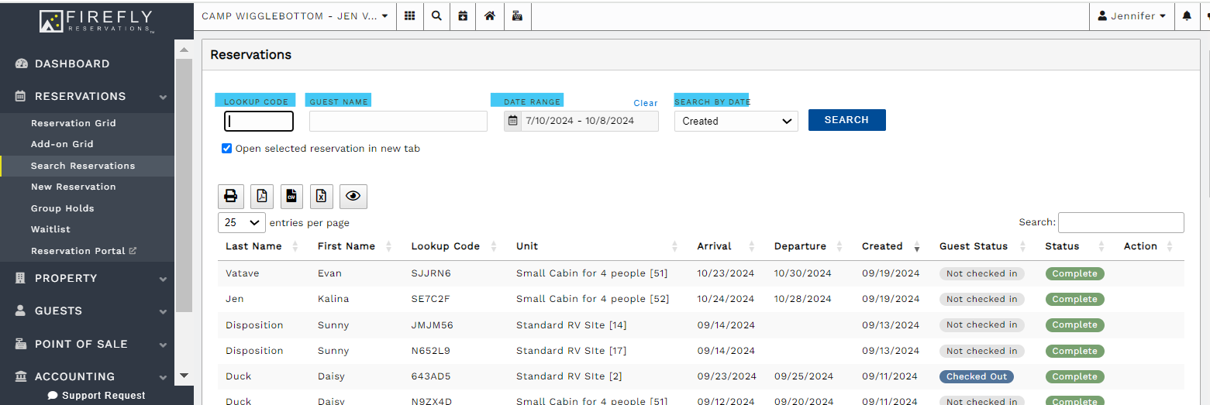Open the entries per page dropdown
This screenshot has width=1210, height=405.
tap(242, 222)
